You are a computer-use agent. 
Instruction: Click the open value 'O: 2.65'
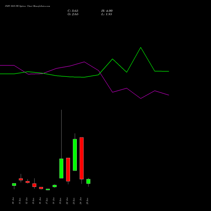[73, 14]
